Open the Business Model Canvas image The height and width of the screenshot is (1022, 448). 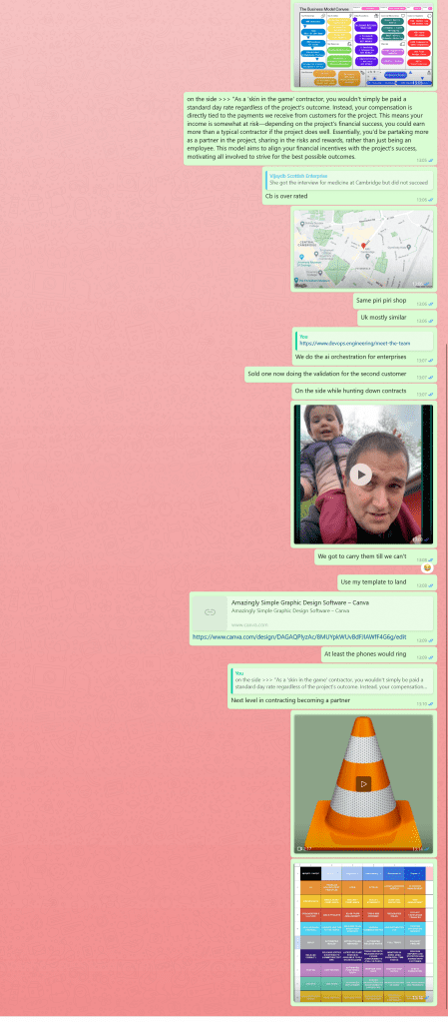[363, 46]
